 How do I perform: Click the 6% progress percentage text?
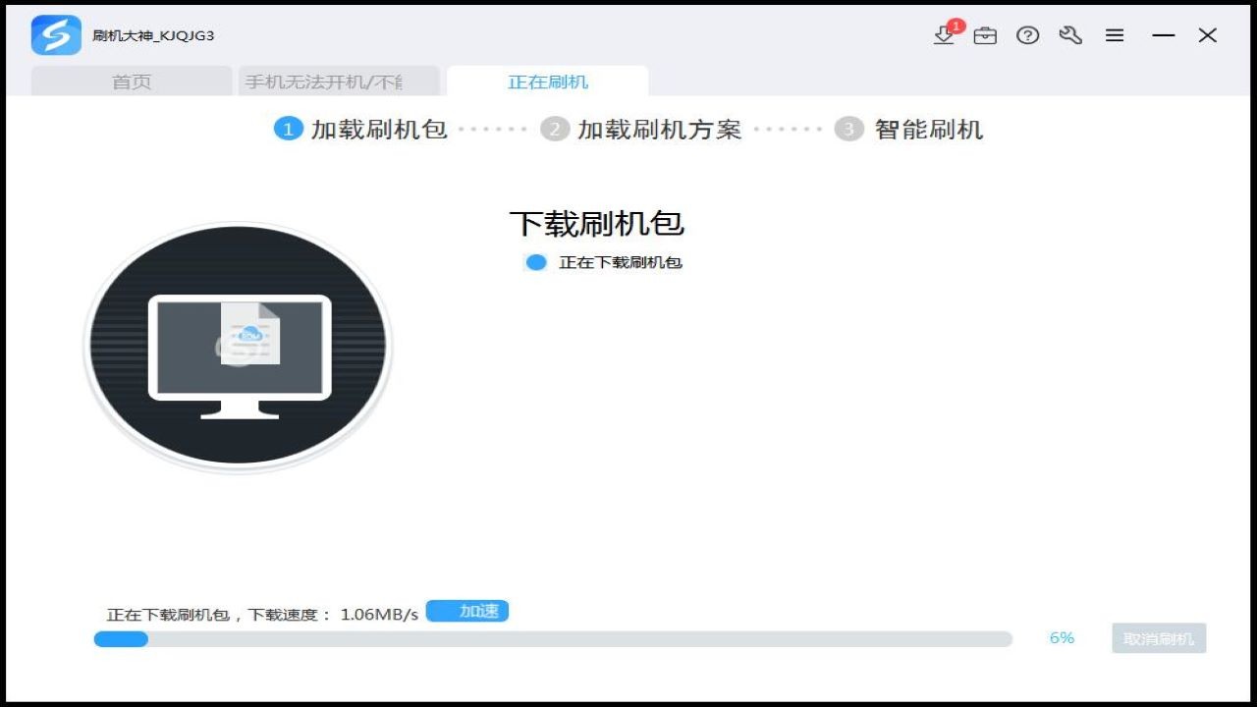coord(1061,637)
